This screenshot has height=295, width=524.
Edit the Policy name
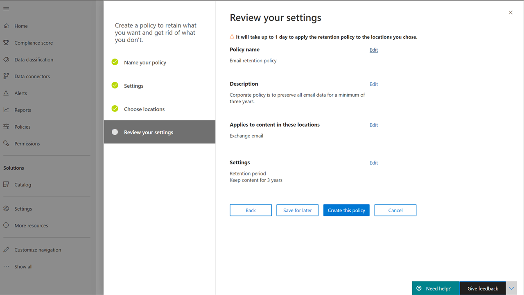click(374, 50)
